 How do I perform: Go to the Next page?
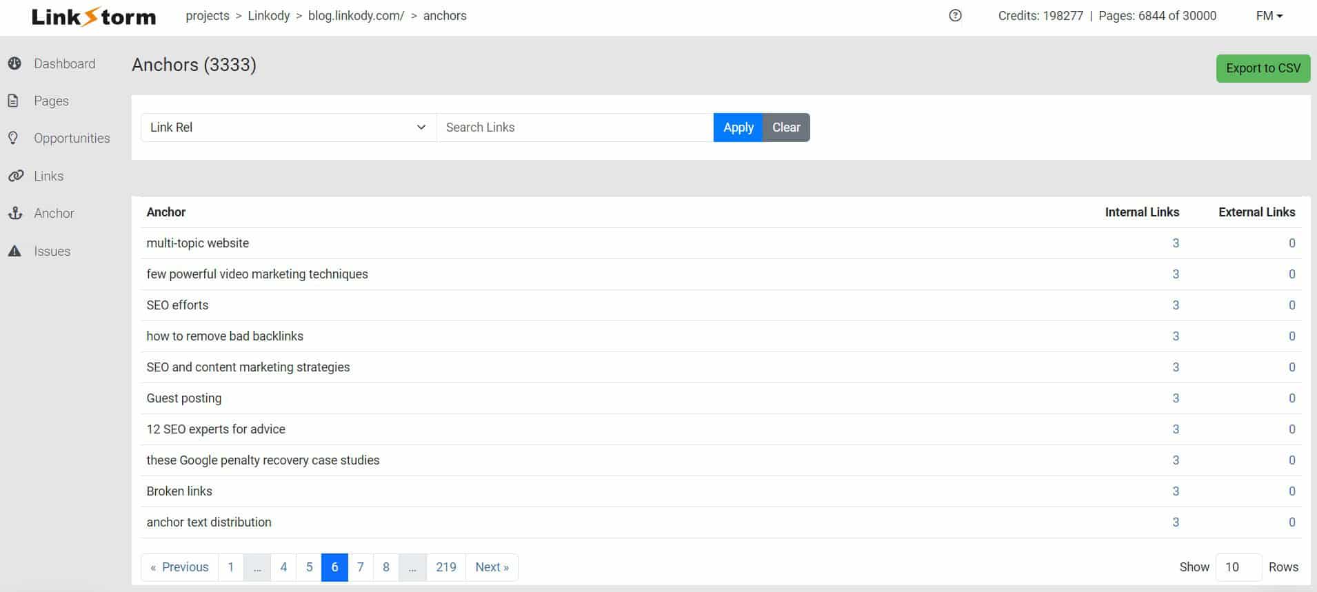(x=492, y=567)
